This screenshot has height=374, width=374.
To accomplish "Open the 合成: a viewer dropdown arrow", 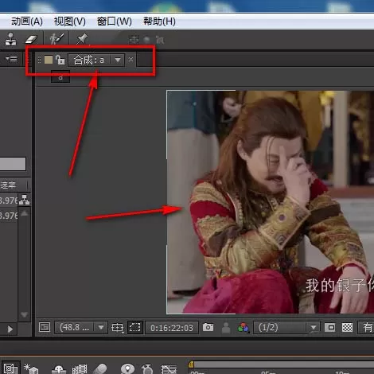I will 118,60.
